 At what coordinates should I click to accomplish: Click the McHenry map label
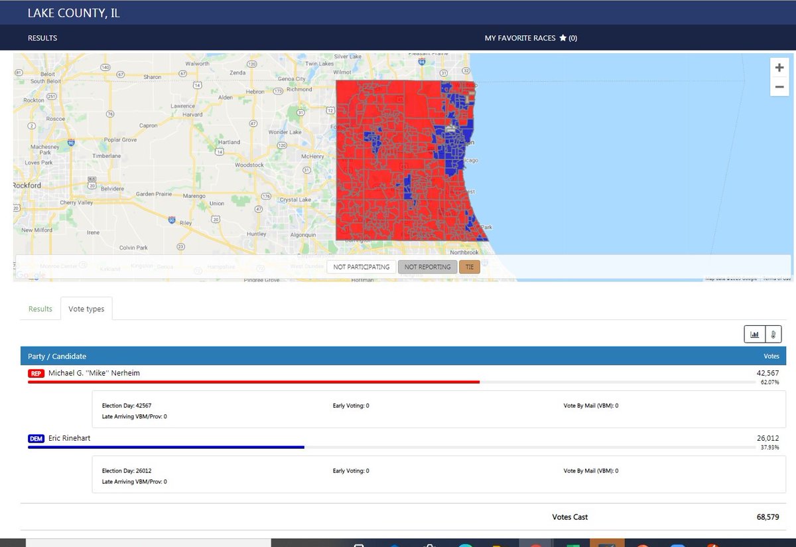(313, 156)
